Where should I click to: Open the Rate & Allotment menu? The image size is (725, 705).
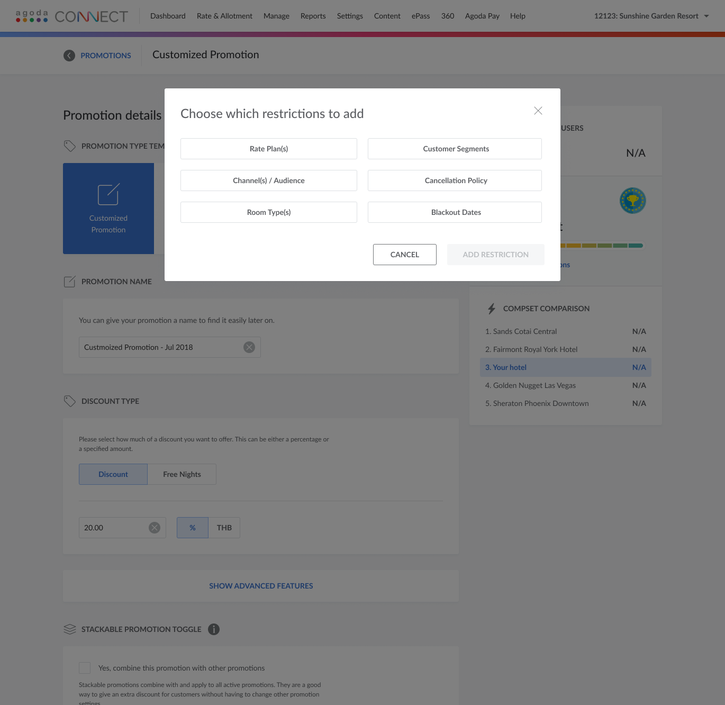click(x=224, y=16)
